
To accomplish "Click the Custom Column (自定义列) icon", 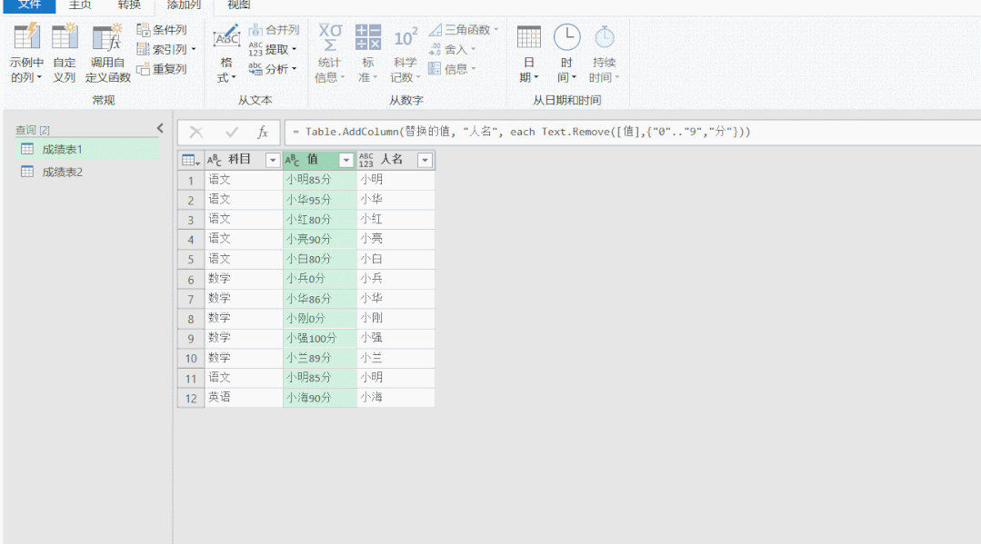I will [x=65, y=37].
